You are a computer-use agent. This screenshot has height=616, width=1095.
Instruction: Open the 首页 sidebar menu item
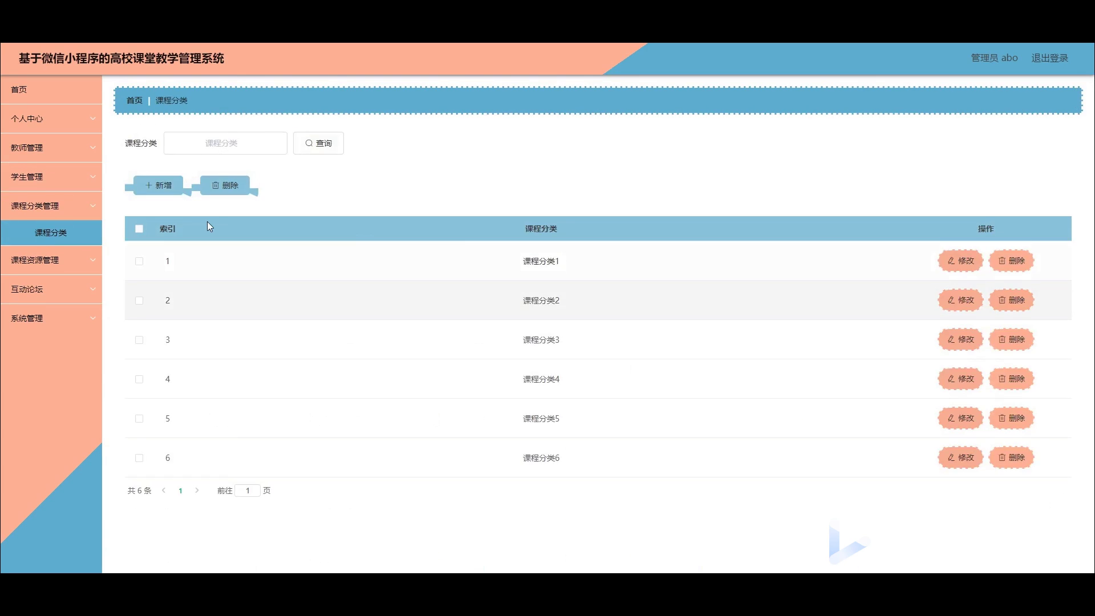click(51, 90)
